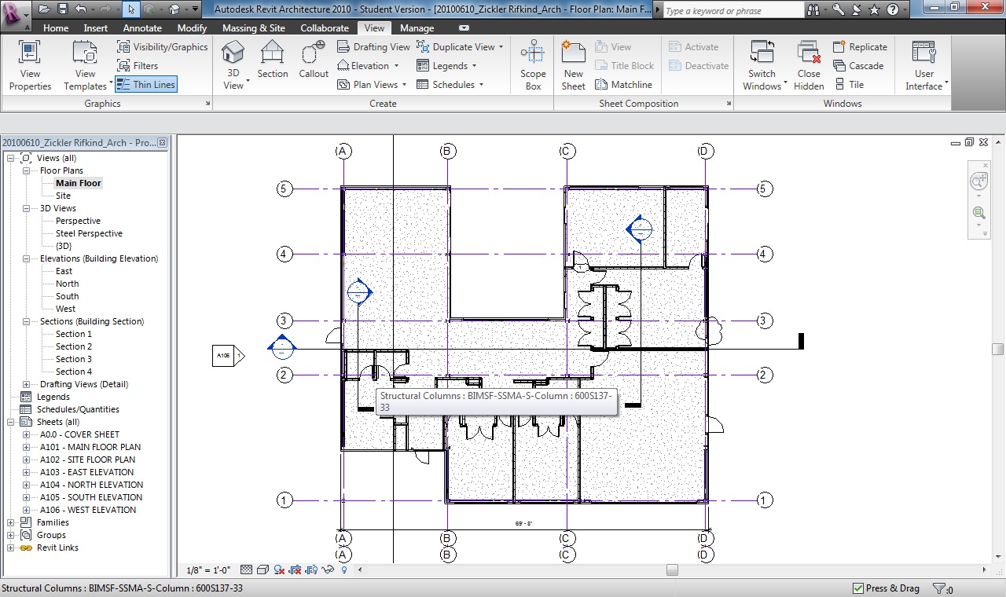Switch to the Annotate ribbon tab

(142, 28)
